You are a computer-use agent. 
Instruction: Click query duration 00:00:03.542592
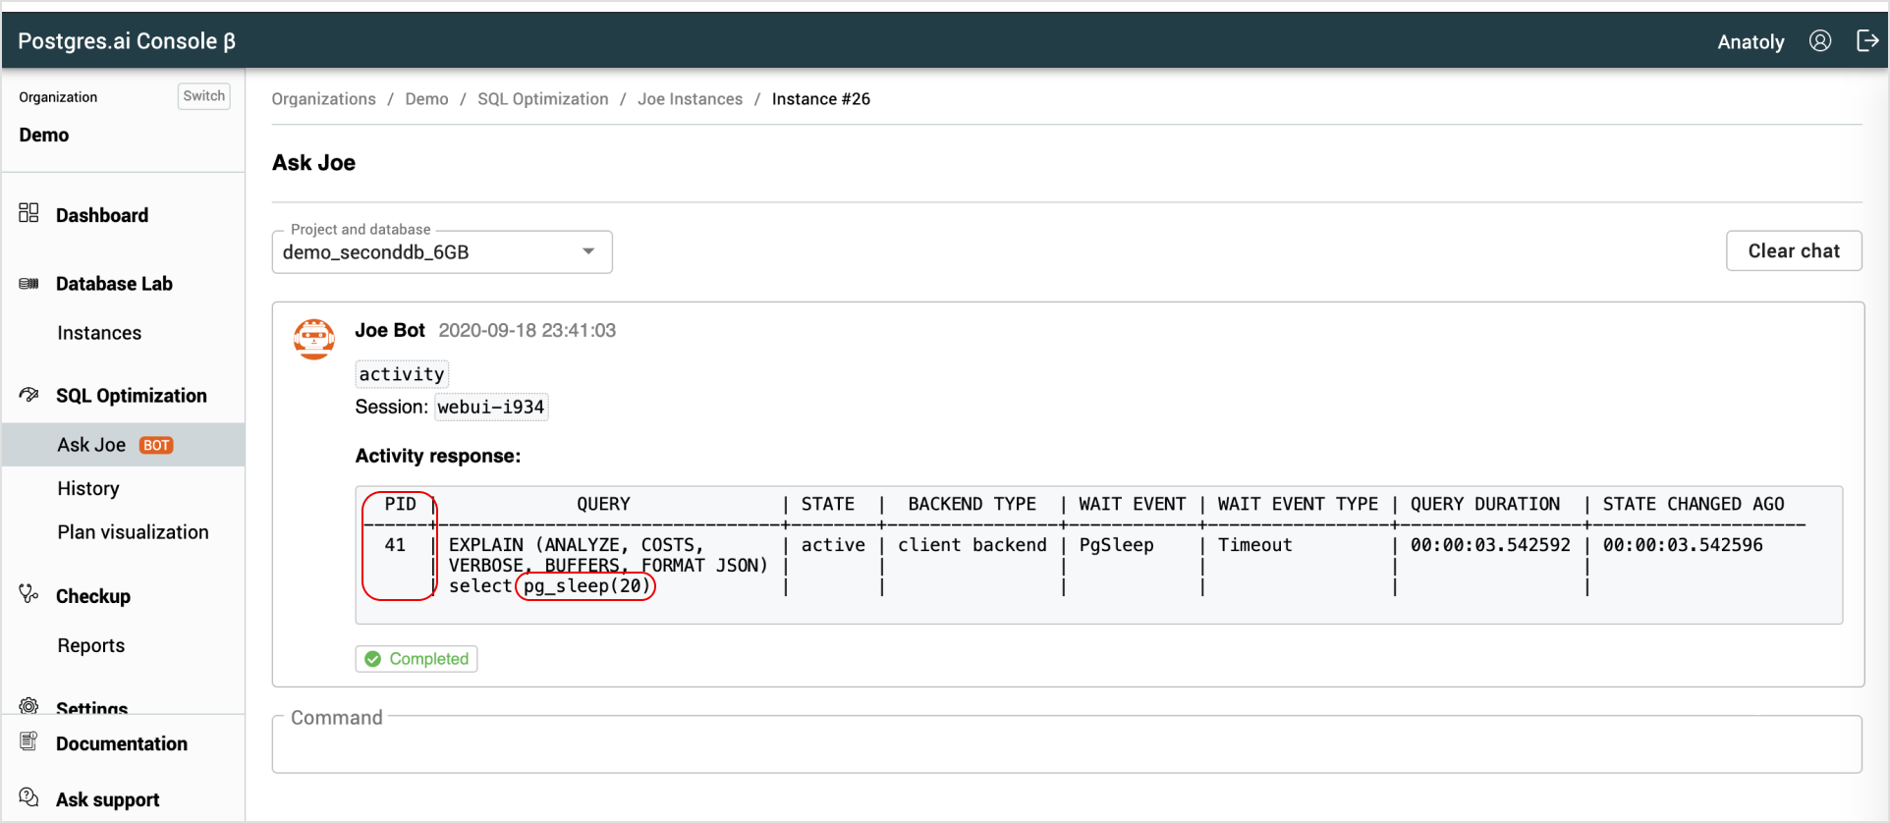[1490, 545]
